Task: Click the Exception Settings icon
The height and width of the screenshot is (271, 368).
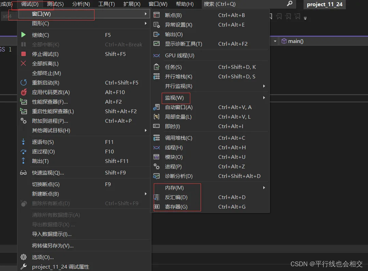Action: point(157,25)
